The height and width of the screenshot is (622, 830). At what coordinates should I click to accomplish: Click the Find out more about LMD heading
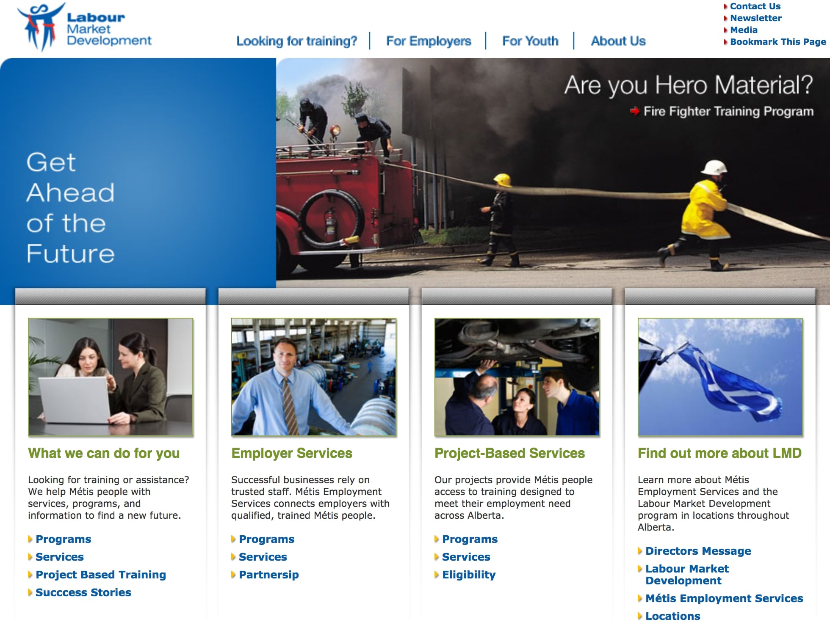pos(719,453)
